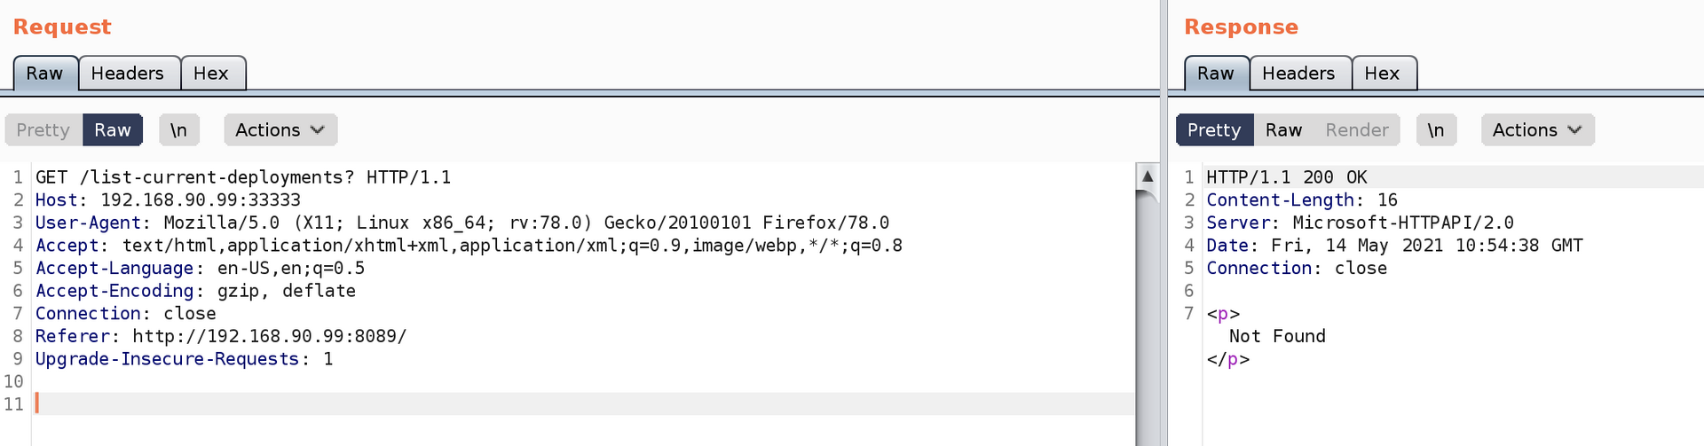The width and height of the screenshot is (1704, 446).
Task: Expand the Request Actions dropdown
Action: [280, 129]
